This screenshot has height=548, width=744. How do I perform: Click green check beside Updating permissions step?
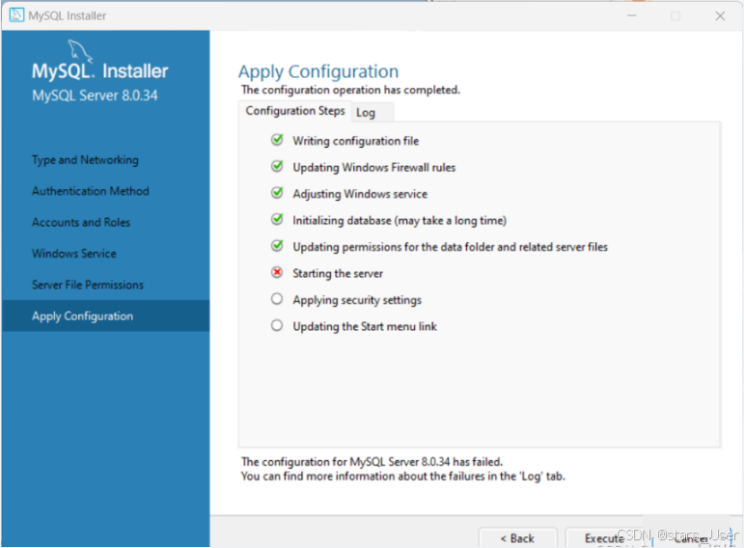(277, 246)
